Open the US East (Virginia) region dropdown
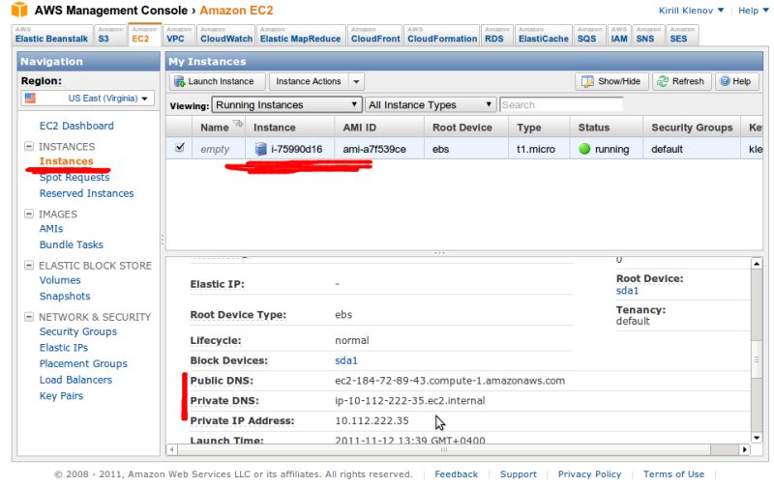 click(x=88, y=99)
